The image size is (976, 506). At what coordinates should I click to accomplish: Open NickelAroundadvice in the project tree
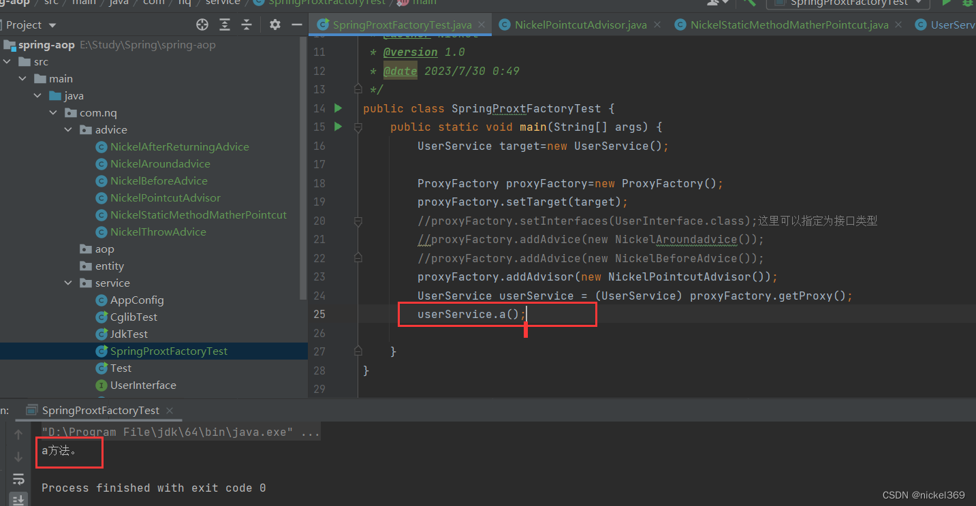pyautogui.click(x=160, y=163)
